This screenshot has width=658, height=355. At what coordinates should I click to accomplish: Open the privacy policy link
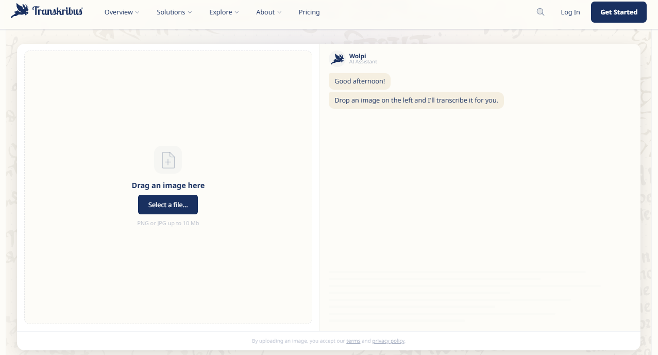tap(388, 341)
